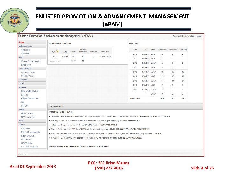Image resolution: width=229 pixels, height=172 pixels.
Task: Click the phone number (518) 272-4018
Action: [109, 168]
